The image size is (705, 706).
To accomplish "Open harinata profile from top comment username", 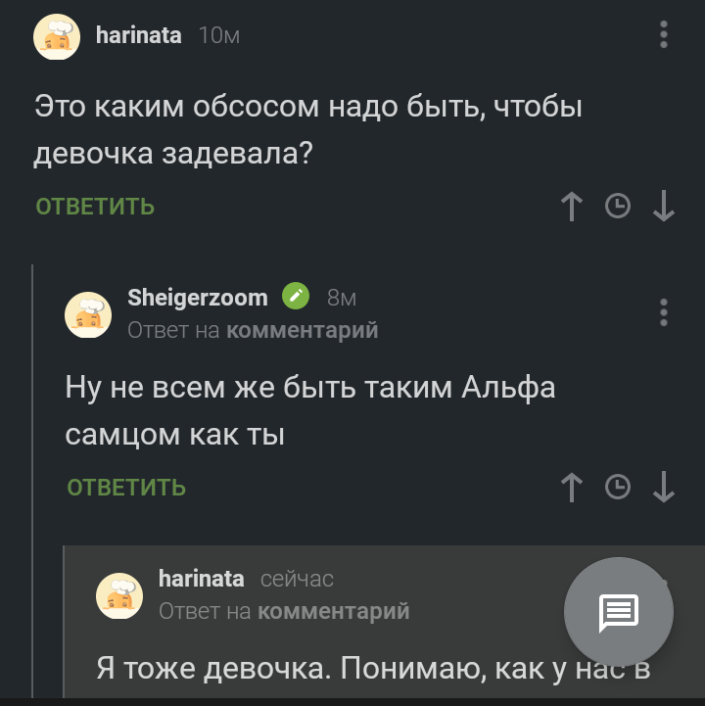I will click(x=138, y=35).
